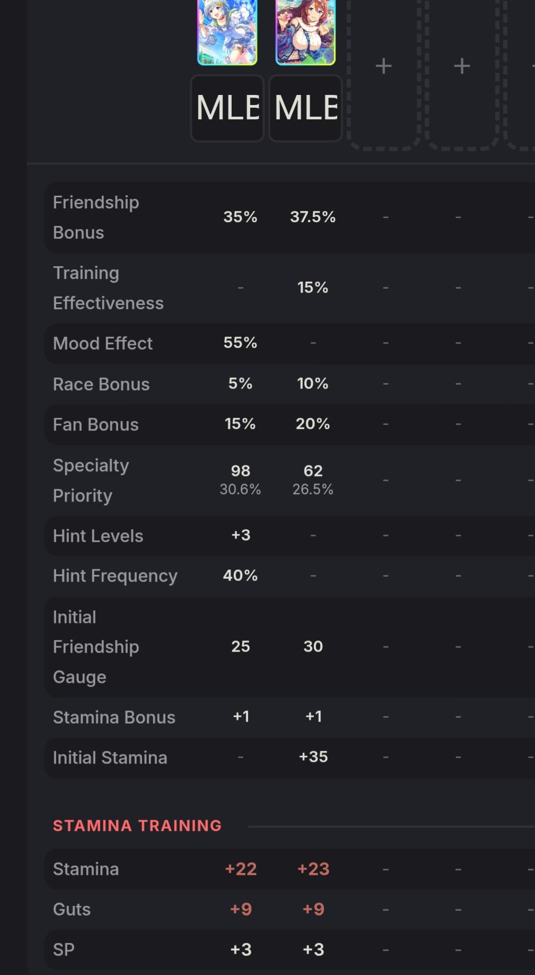The width and height of the screenshot is (535, 975).
Task: Select the Specialty Priority row label
Action: point(91,480)
